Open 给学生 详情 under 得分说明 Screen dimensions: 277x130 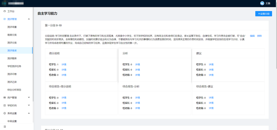click(x=64, y=65)
